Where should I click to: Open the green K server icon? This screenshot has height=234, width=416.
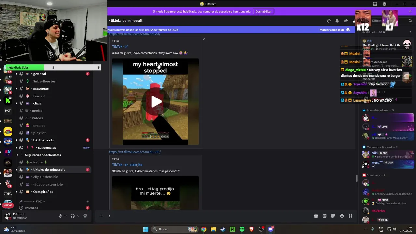point(8,100)
